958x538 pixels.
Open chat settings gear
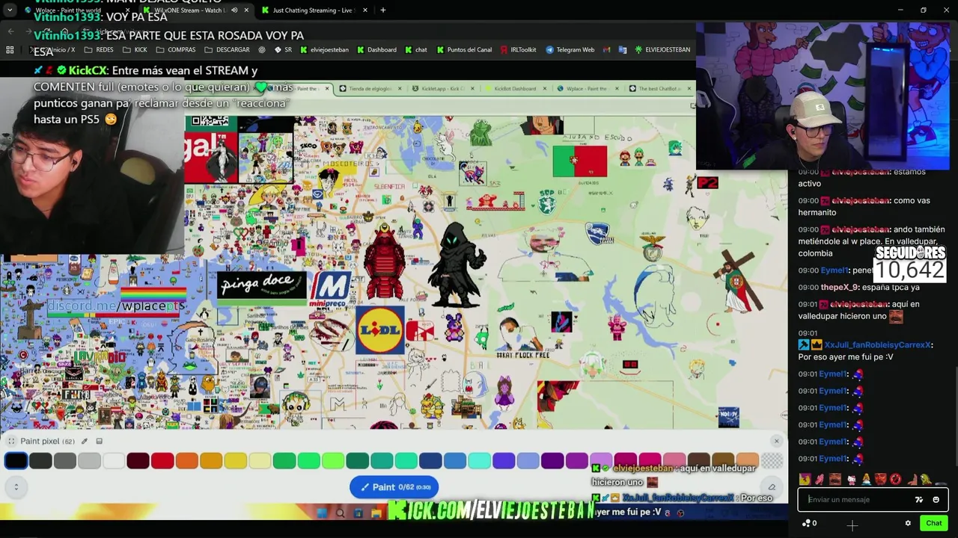point(908,523)
